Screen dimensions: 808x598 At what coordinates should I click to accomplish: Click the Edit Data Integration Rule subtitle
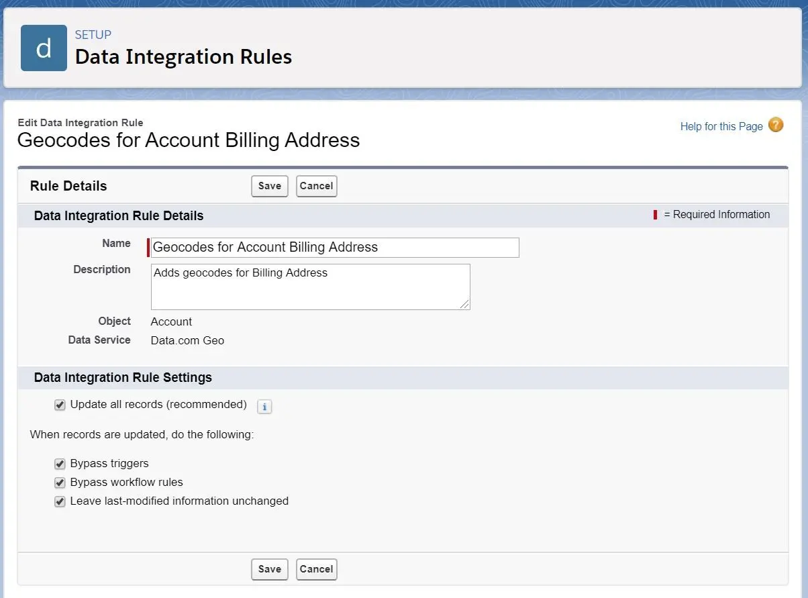point(81,123)
